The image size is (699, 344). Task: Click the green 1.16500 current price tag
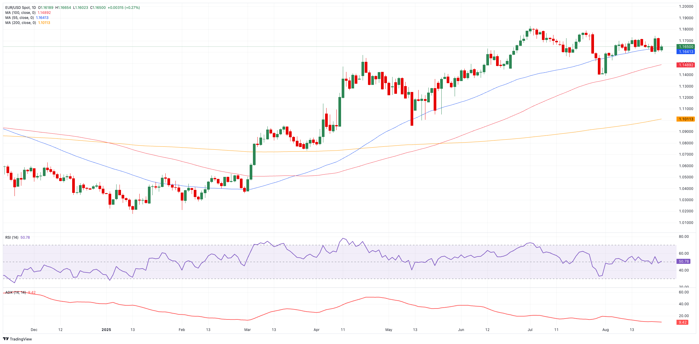pos(686,47)
